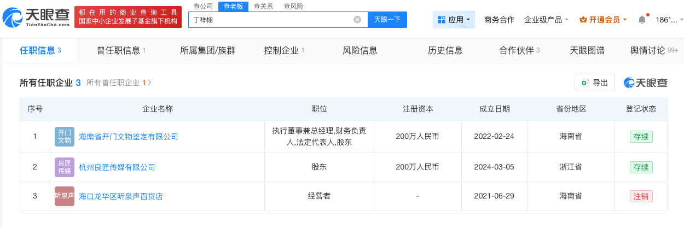Expand 企业级产品 dropdown
The height and width of the screenshot is (228, 684).
[546, 20]
